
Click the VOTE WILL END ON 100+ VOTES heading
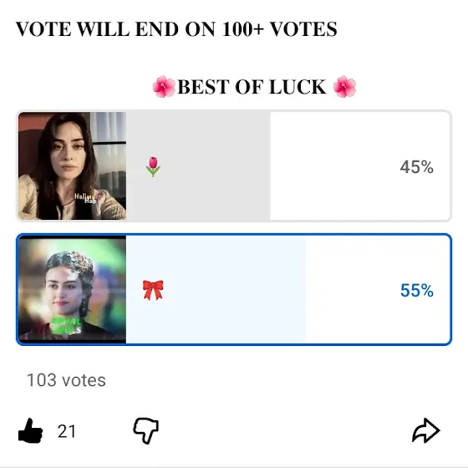176,29
